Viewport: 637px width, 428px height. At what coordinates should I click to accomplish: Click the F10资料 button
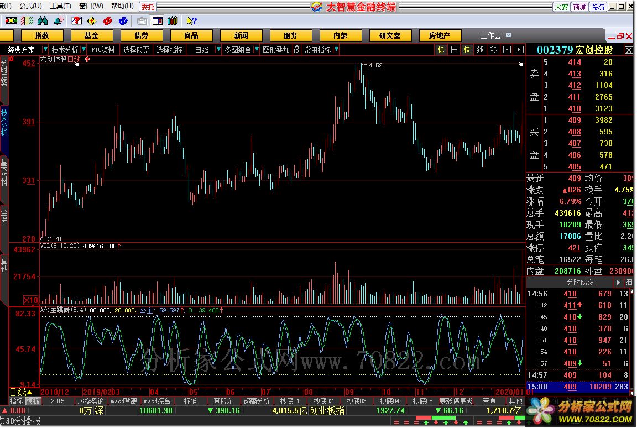click(x=103, y=50)
